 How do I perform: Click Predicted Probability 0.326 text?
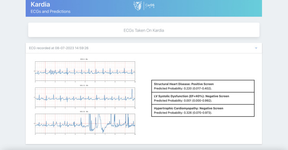click(183, 113)
